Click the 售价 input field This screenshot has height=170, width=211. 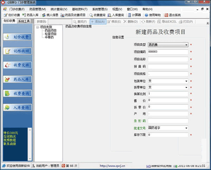coord(168,100)
